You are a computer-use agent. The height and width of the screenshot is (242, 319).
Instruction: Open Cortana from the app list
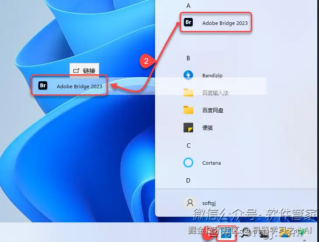pyautogui.click(x=202, y=162)
